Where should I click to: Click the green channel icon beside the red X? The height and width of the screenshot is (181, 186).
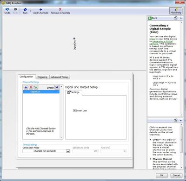click(36, 87)
